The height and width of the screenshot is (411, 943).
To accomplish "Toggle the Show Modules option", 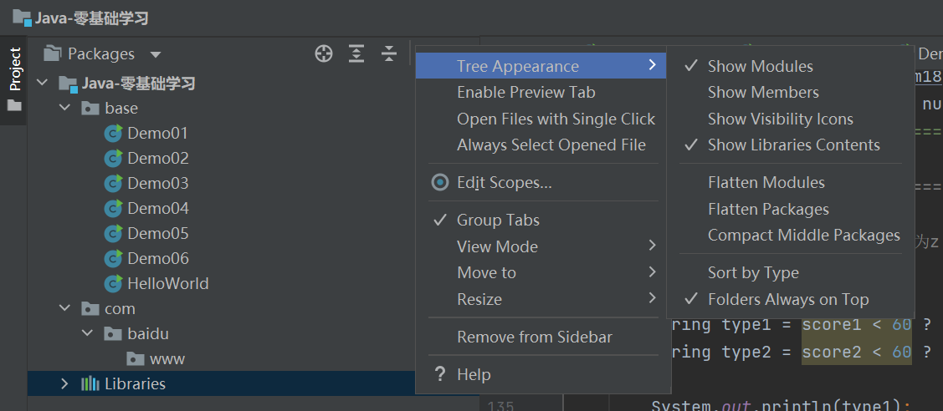I will [760, 67].
